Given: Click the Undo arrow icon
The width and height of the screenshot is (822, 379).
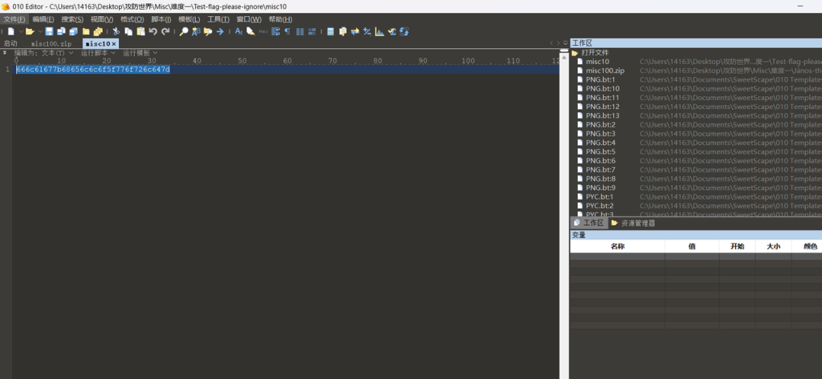Looking at the screenshot, I should (x=153, y=31).
